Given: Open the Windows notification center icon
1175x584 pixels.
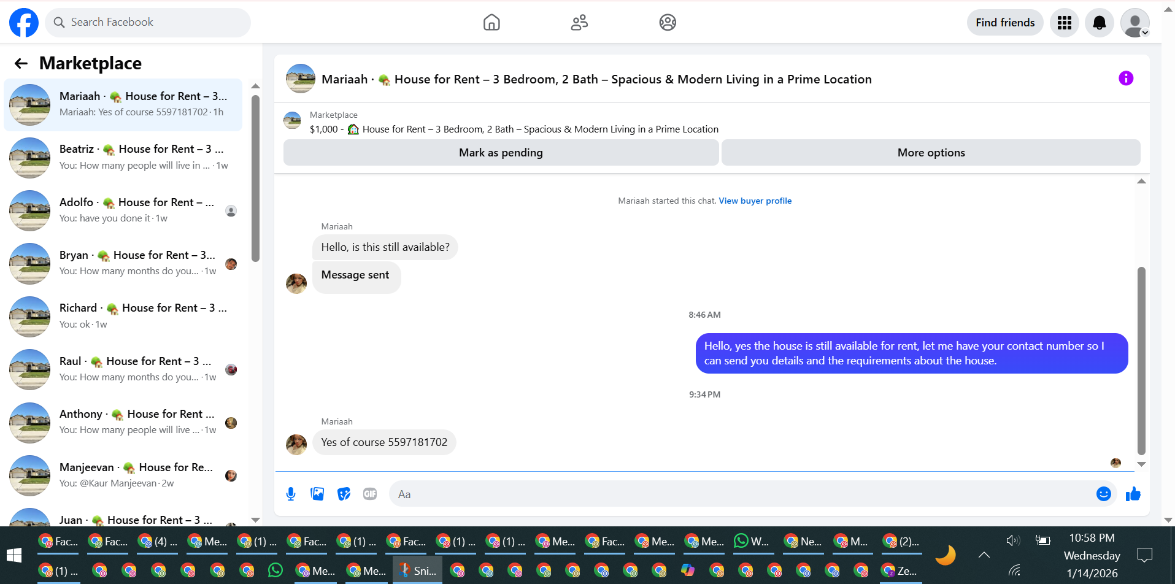Looking at the screenshot, I should [x=1144, y=556].
